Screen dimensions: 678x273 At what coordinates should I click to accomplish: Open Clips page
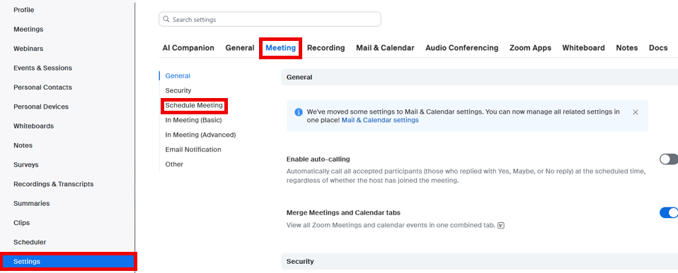[x=22, y=222]
